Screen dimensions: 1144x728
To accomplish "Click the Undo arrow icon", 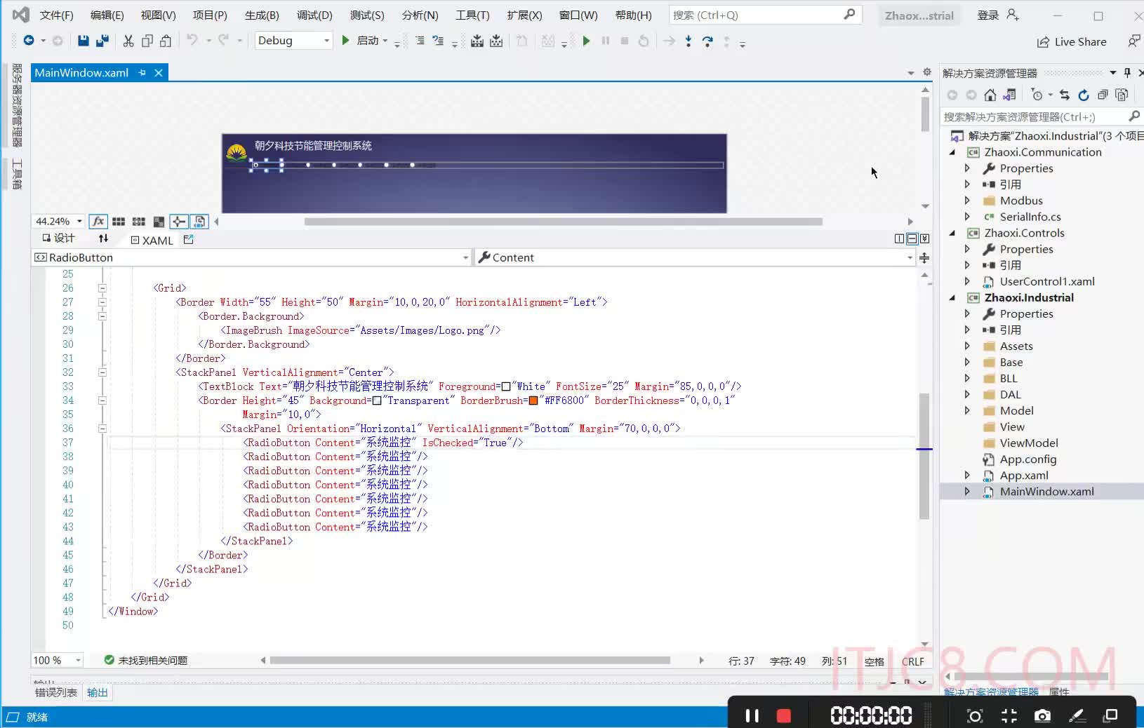I will (x=192, y=40).
